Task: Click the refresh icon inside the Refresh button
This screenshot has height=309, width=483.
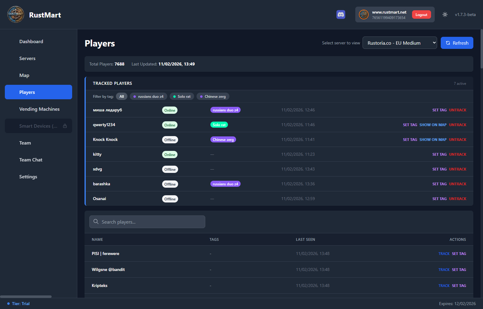Action: [448, 43]
